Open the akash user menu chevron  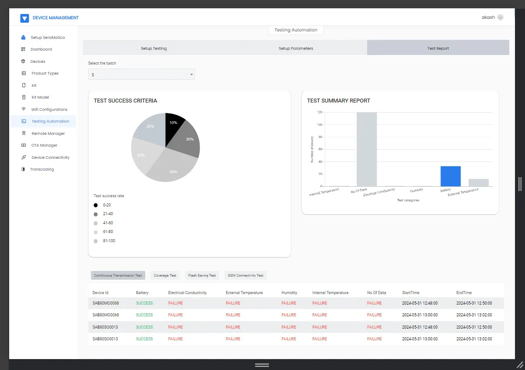pyautogui.click(x=500, y=18)
